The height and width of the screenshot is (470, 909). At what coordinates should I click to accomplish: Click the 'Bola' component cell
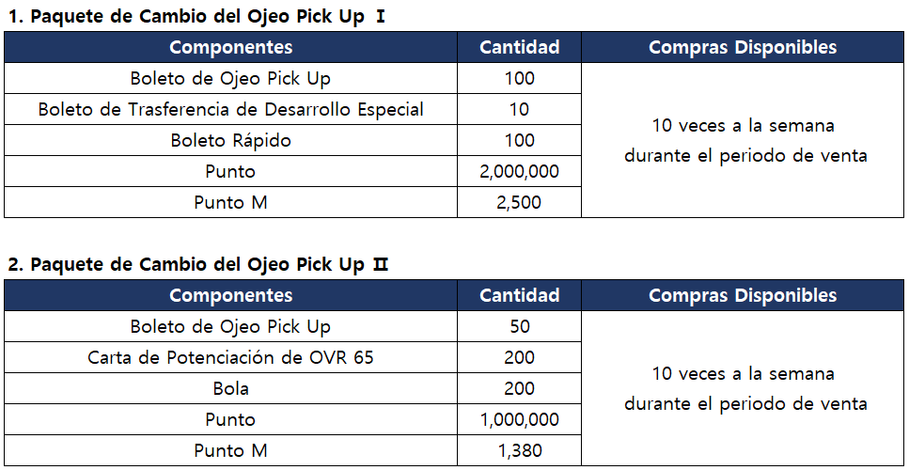click(230, 388)
